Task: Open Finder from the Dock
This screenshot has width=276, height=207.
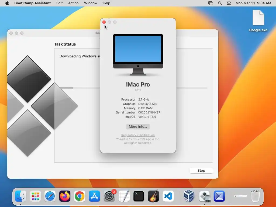Action: click(20, 196)
